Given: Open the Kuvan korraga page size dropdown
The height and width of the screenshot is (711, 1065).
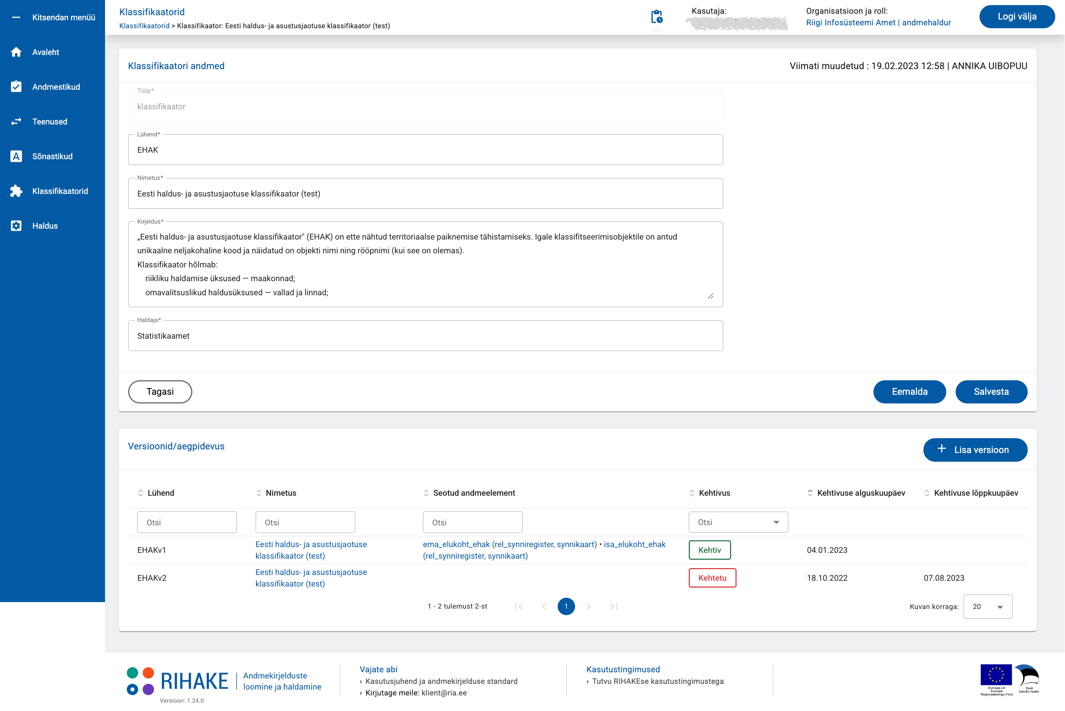Looking at the screenshot, I should coord(988,607).
